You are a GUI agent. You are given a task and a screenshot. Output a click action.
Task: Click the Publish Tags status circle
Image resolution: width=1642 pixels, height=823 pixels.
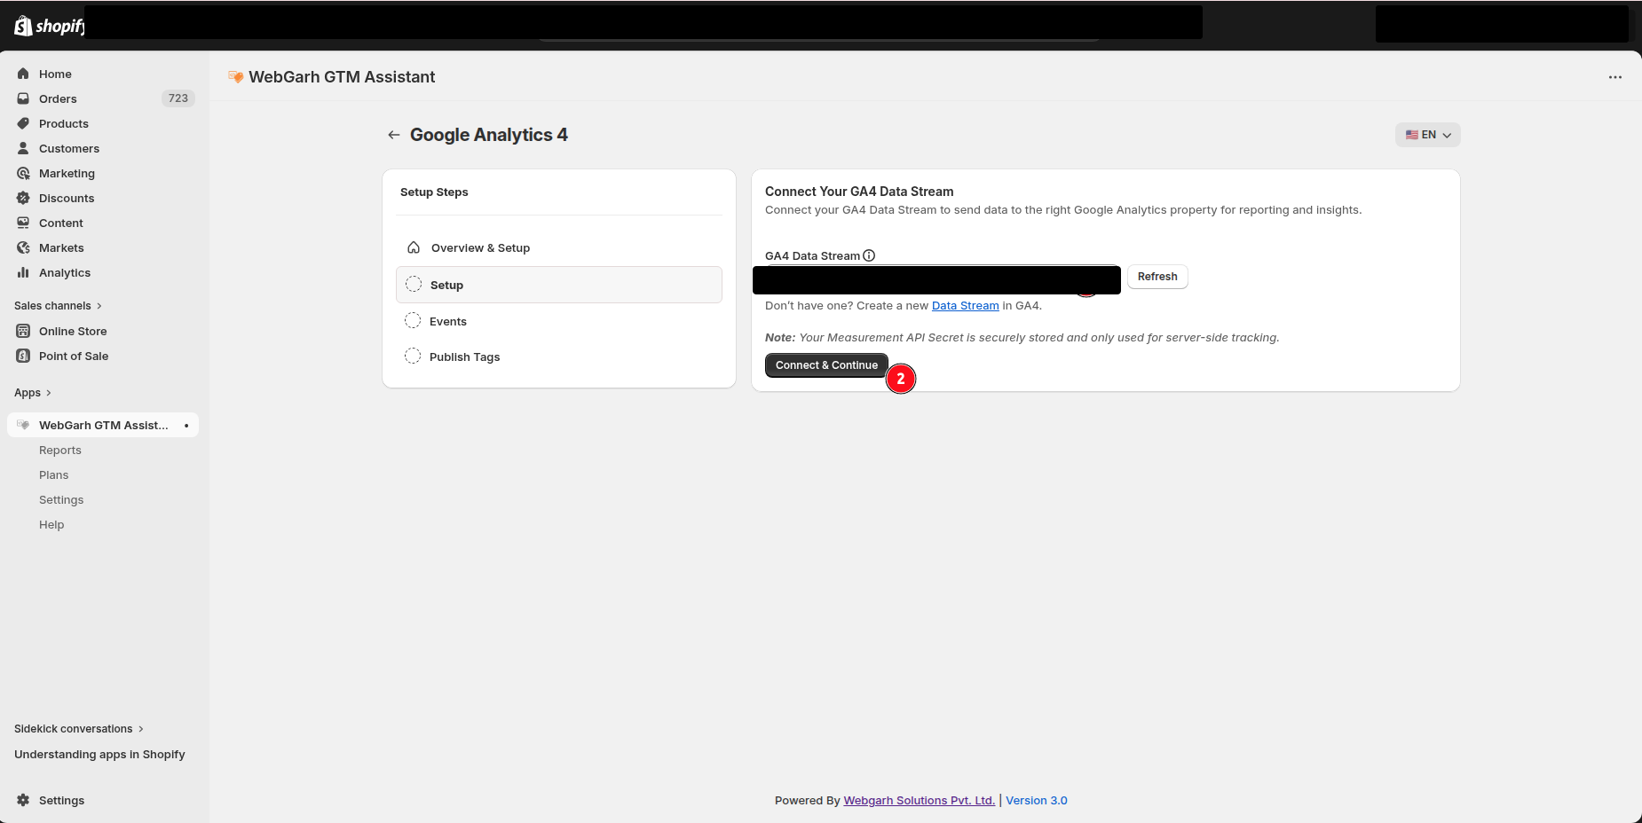(413, 356)
